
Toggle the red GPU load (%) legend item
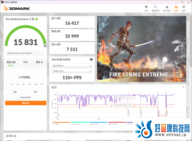(117, 123)
